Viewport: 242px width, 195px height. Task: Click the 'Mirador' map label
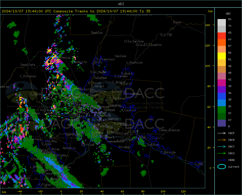coord(124,147)
